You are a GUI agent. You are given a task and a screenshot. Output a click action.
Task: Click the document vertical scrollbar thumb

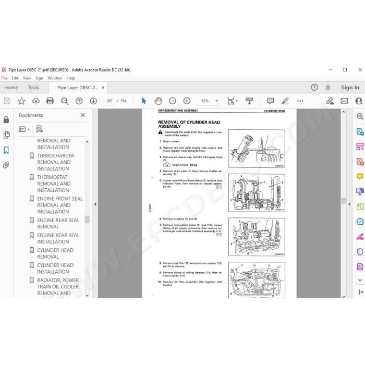344,201
